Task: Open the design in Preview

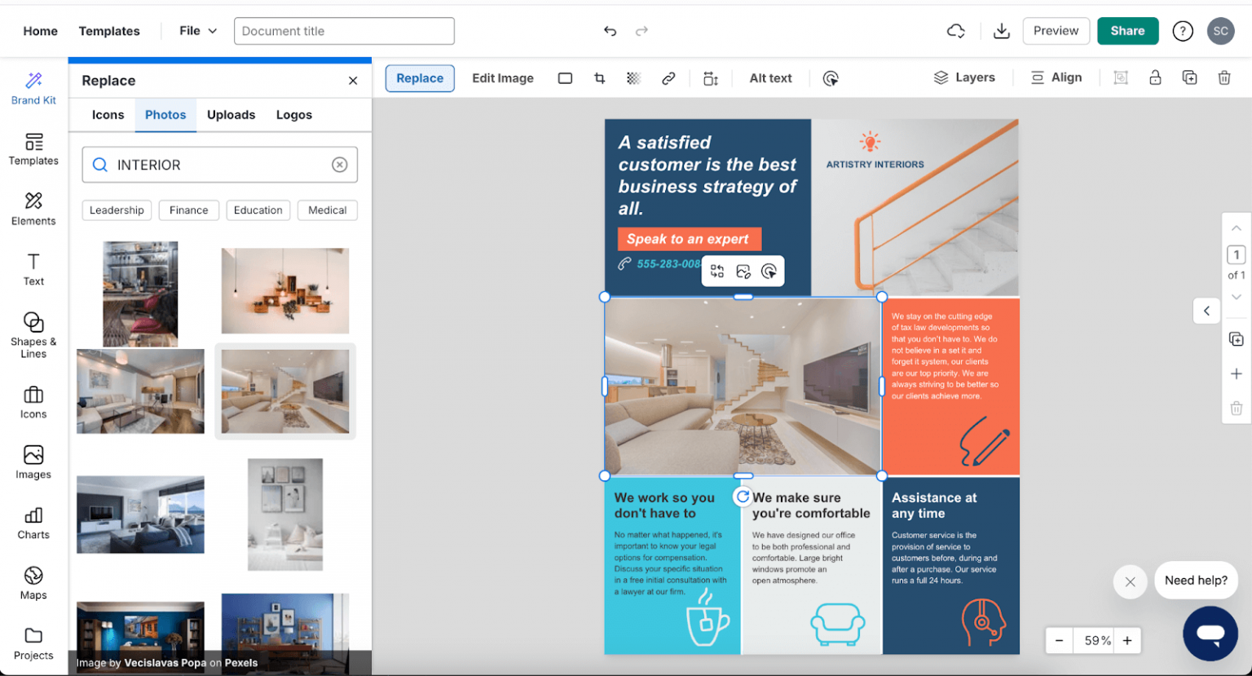Action: point(1056,30)
